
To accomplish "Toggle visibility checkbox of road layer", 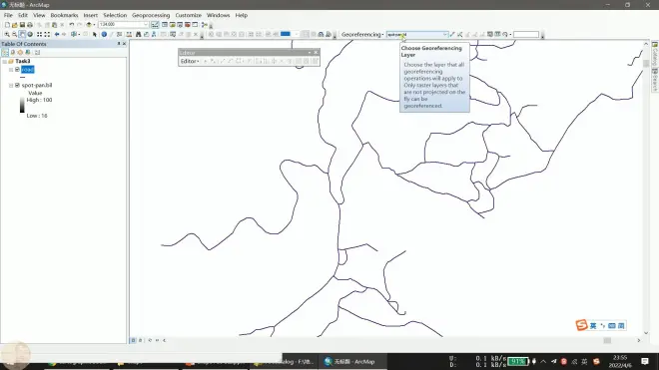I will (17, 69).
